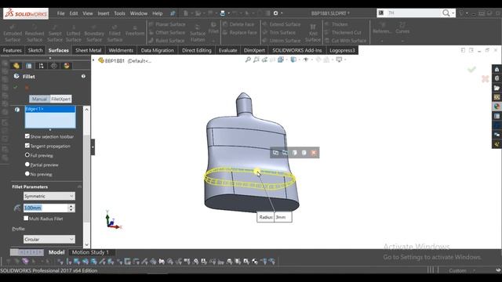Click the Extend Surface command
The width and height of the screenshot is (502, 282).
(x=282, y=24)
